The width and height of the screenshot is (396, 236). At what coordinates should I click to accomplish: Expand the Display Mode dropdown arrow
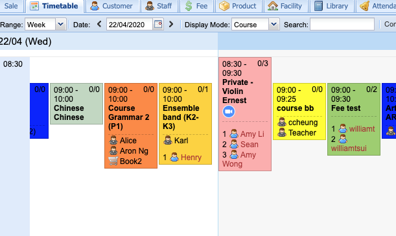click(274, 24)
